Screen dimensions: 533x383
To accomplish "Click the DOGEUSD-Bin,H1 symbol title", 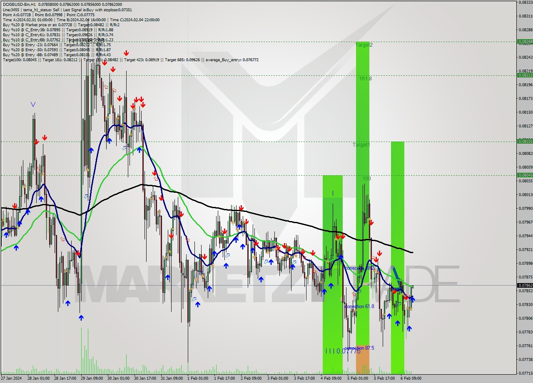I will coord(19,4).
